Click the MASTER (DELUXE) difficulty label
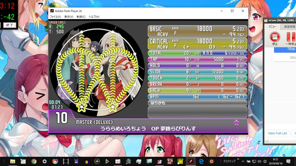The height and width of the screenshot is (166, 296). coord(94,122)
